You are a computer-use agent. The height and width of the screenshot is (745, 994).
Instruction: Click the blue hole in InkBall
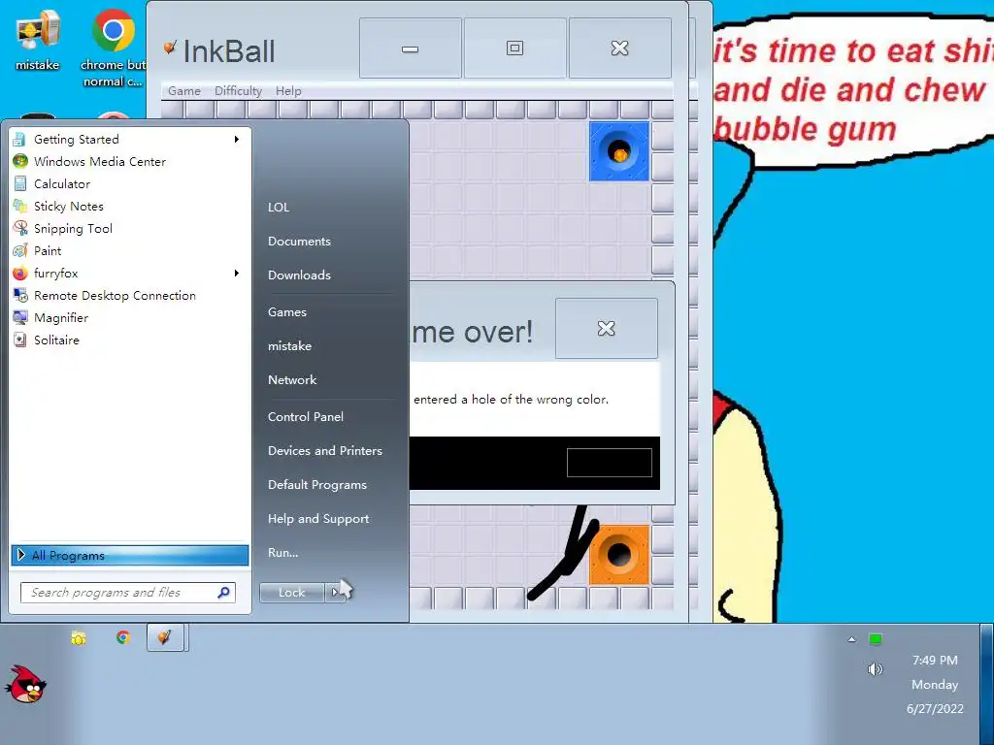(618, 151)
